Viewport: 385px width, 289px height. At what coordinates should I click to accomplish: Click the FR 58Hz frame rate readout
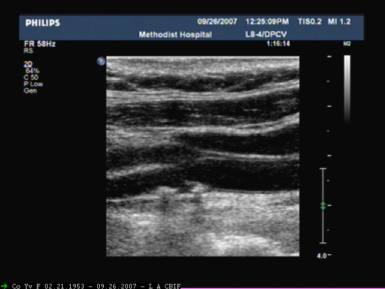tap(40, 44)
